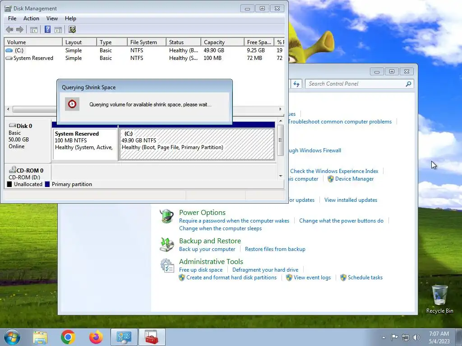This screenshot has height=346, width=462.
Task: Open Power Options heading link
Action: (x=202, y=213)
